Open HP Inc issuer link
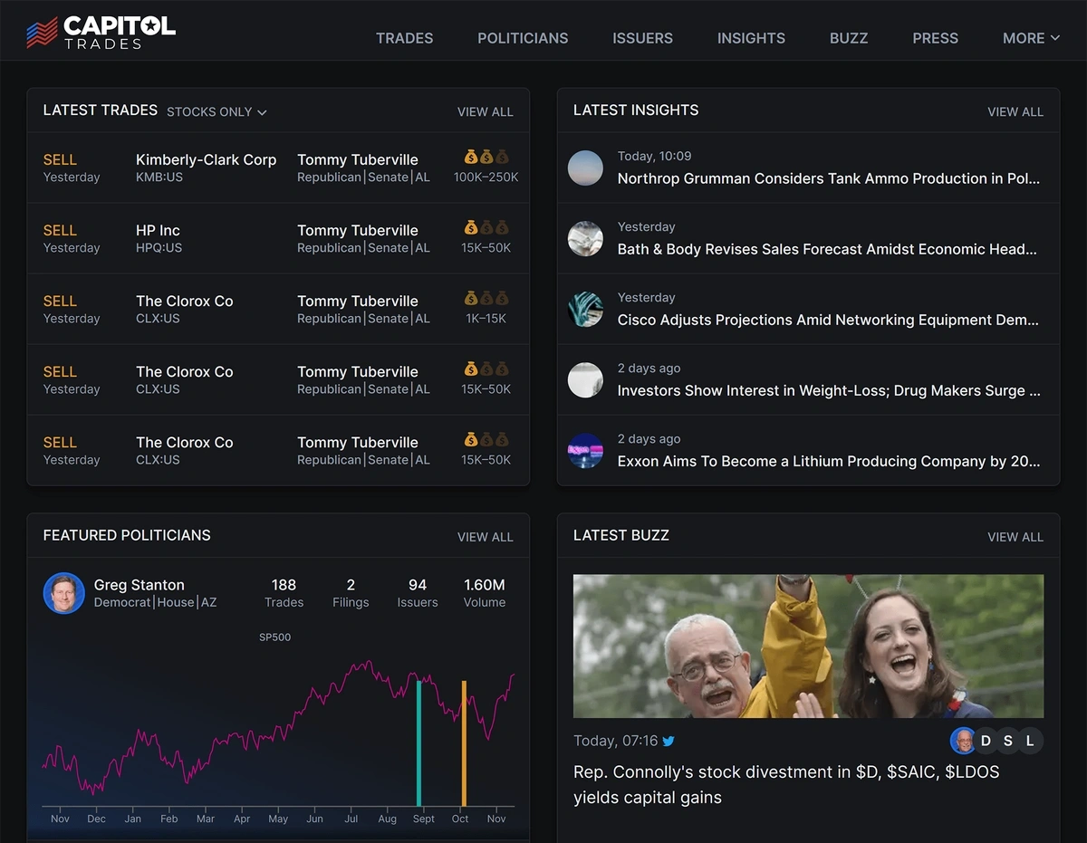The height and width of the screenshot is (843, 1087). tap(158, 230)
